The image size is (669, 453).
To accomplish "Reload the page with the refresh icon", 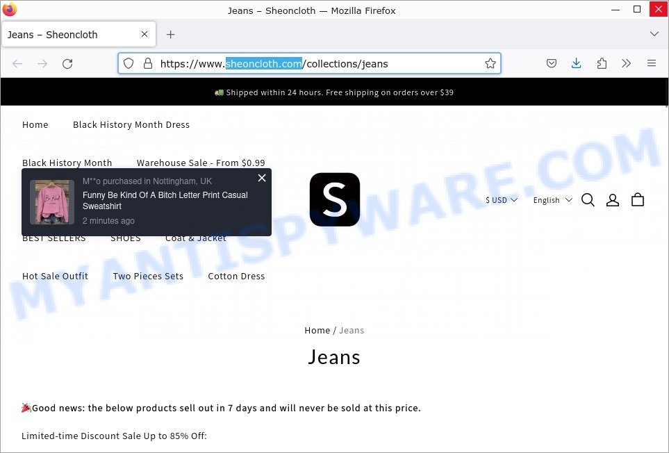I will tap(67, 64).
